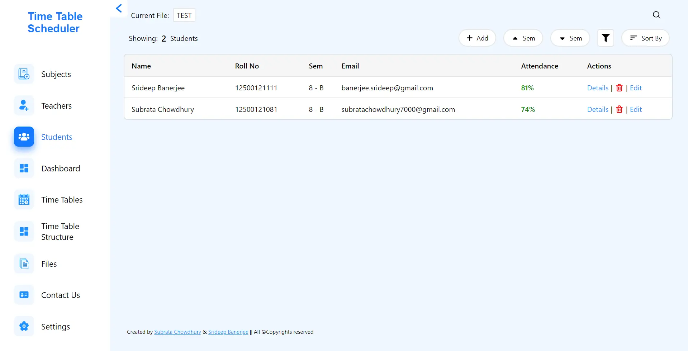Image resolution: width=688 pixels, height=351 pixels.
Task: Click the Actions column header
Action: 599,66
